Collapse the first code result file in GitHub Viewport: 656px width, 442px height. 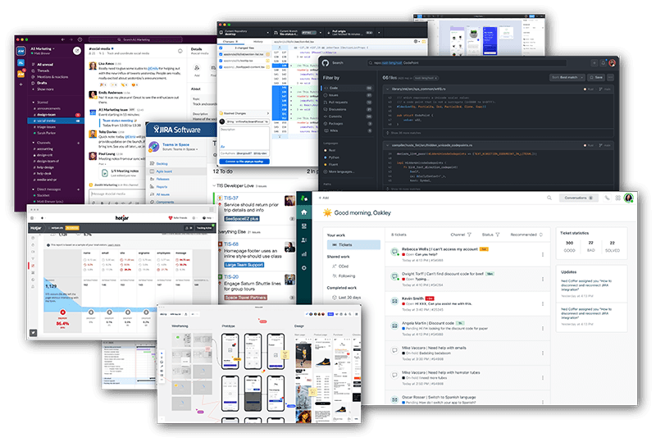point(387,89)
